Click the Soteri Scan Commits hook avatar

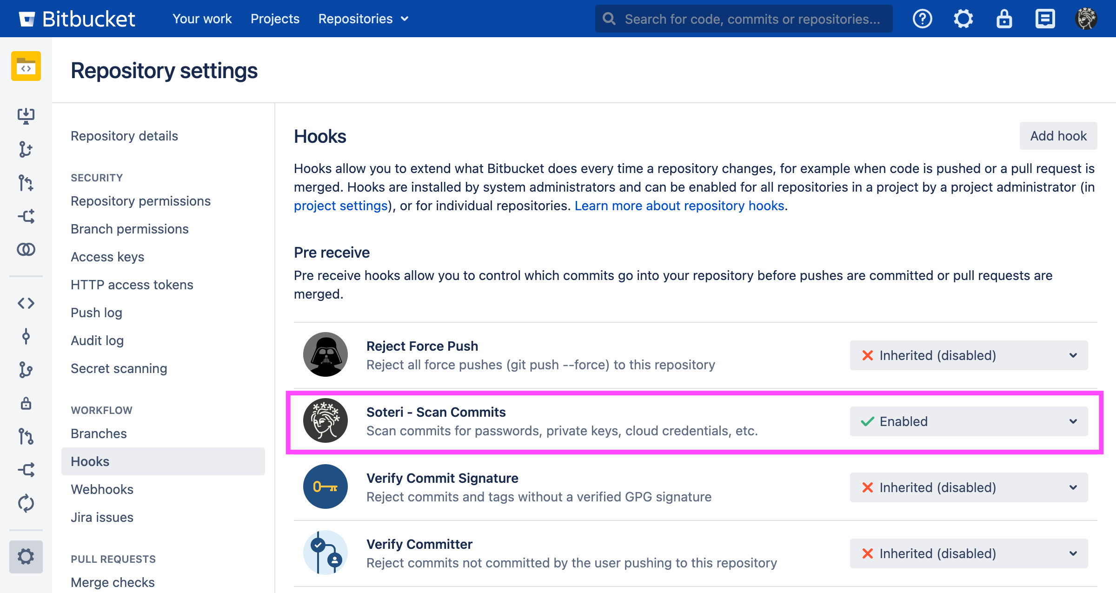click(325, 421)
